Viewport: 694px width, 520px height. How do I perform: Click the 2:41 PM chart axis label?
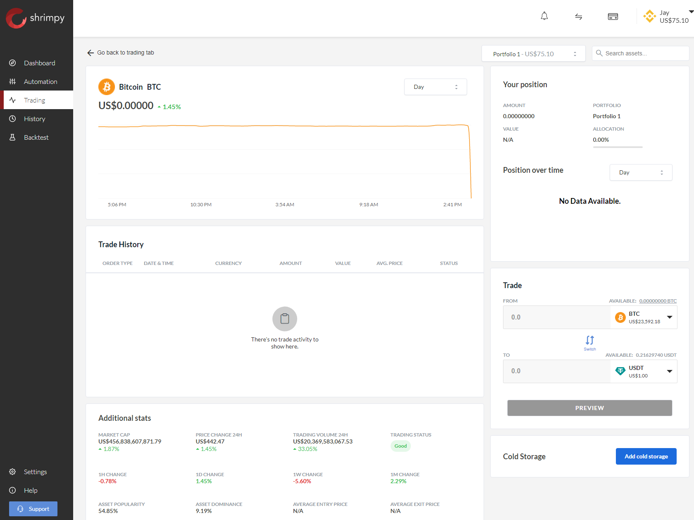tap(453, 205)
